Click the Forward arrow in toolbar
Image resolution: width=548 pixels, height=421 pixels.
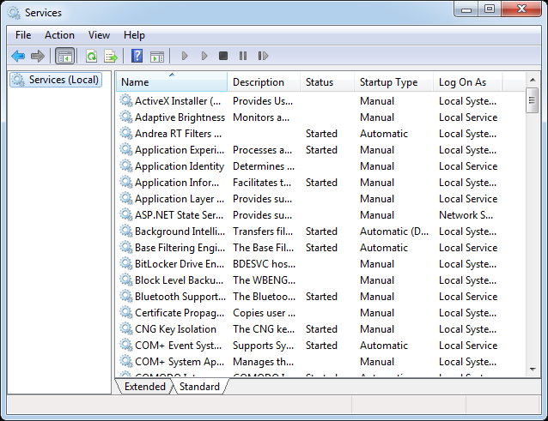point(37,56)
